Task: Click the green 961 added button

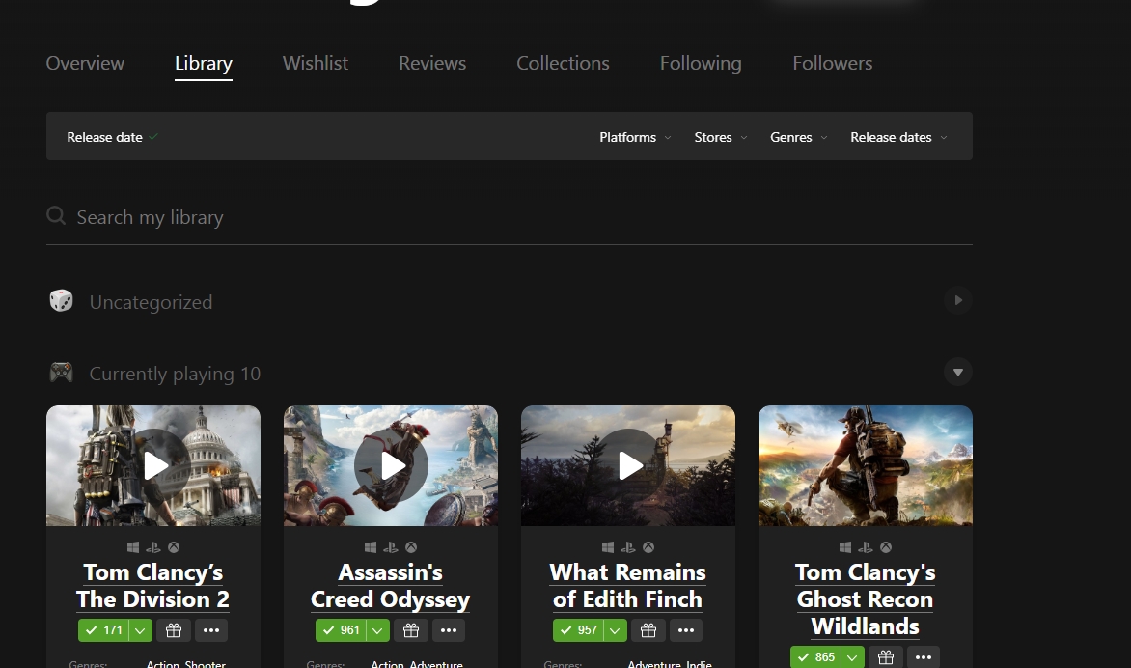Action: 341,630
